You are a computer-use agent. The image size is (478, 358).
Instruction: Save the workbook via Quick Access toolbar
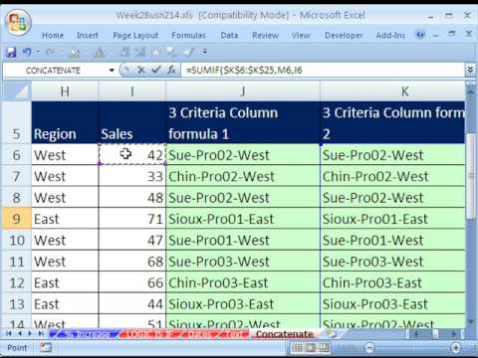(x=11, y=52)
